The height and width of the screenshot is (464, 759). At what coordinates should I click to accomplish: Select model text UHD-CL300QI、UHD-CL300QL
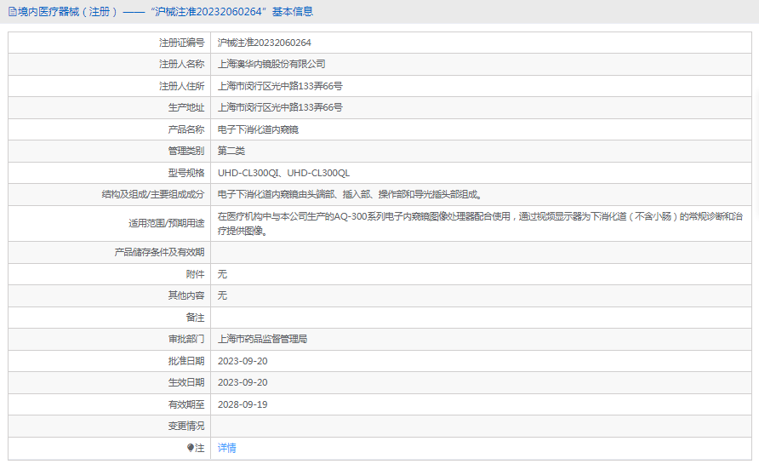(283, 173)
